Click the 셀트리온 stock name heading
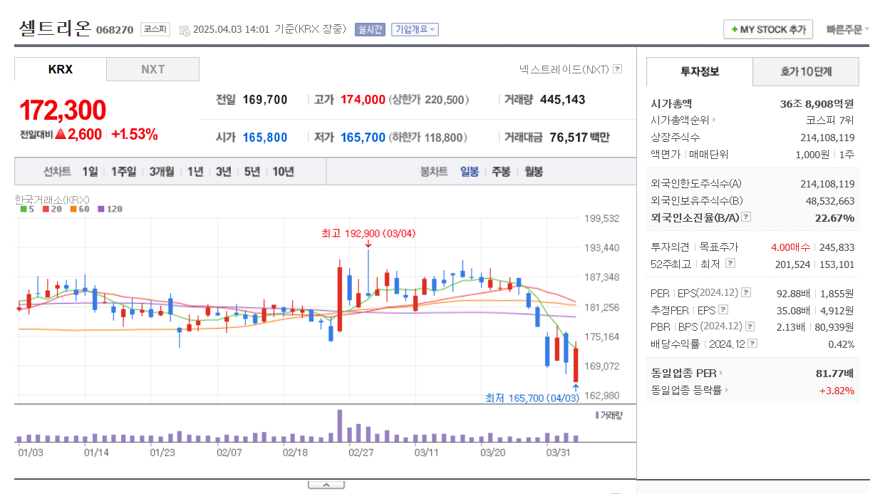This screenshot has width=880, height=494. pyautogui.click(x=55, y=29)
